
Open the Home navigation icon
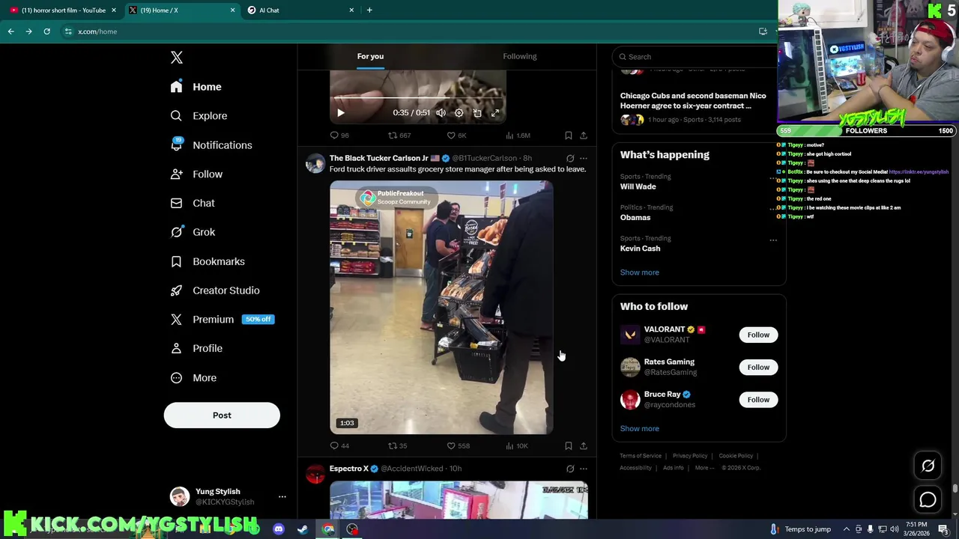(176, 87)
